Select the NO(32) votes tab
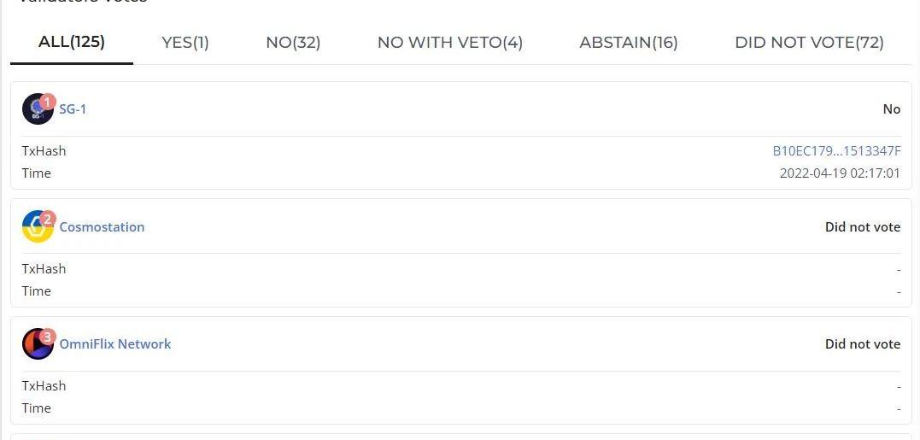This screenshot has width=920, height=440. pos(293,42)
